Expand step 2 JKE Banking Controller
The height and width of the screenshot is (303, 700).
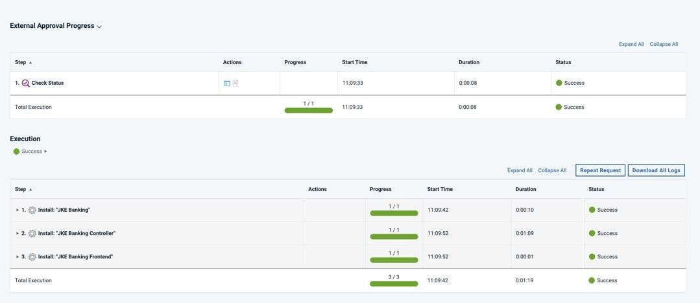[x=18, y=234]
